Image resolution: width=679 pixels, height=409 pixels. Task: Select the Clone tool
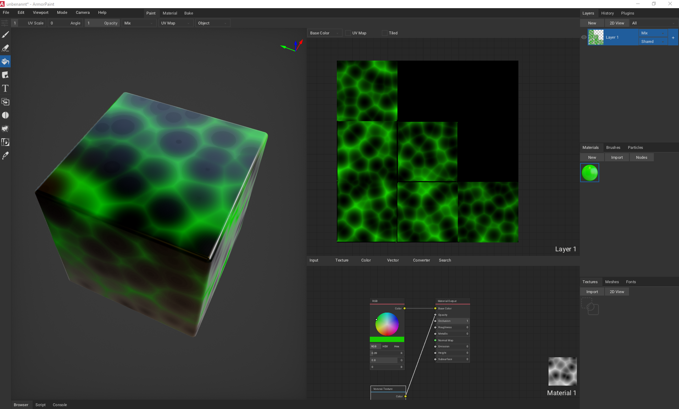(5, 102)
